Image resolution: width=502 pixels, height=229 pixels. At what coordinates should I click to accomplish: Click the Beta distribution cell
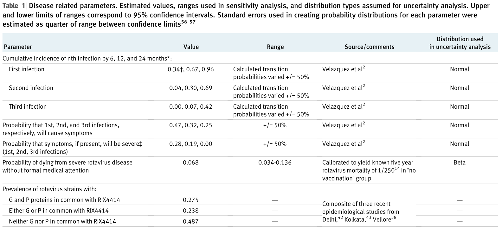coord(460,162)
